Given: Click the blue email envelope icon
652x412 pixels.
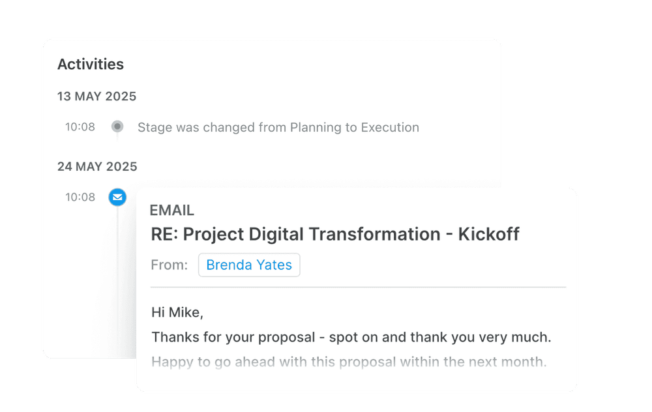Looking at the screenshot, I should [117, 197].
